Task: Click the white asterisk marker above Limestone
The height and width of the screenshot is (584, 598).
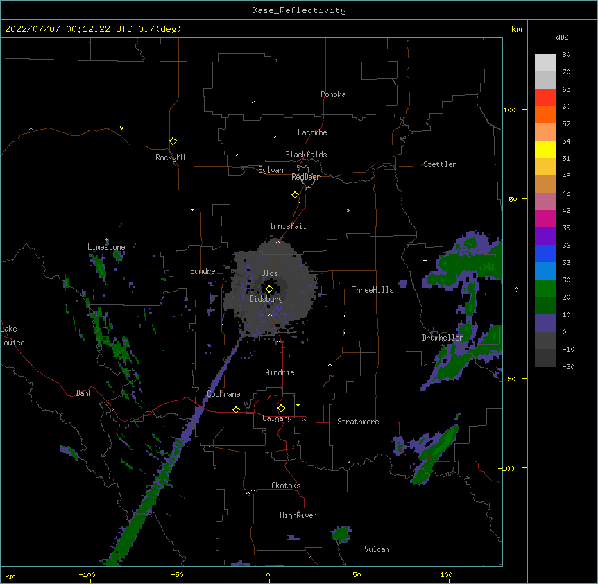Action: point(106,240)
